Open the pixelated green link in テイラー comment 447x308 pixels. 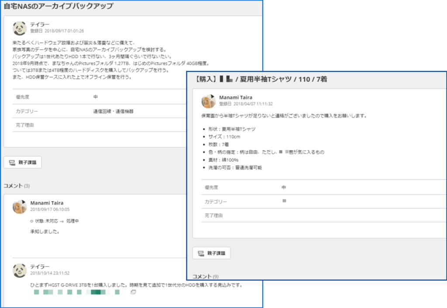(77, 292)
